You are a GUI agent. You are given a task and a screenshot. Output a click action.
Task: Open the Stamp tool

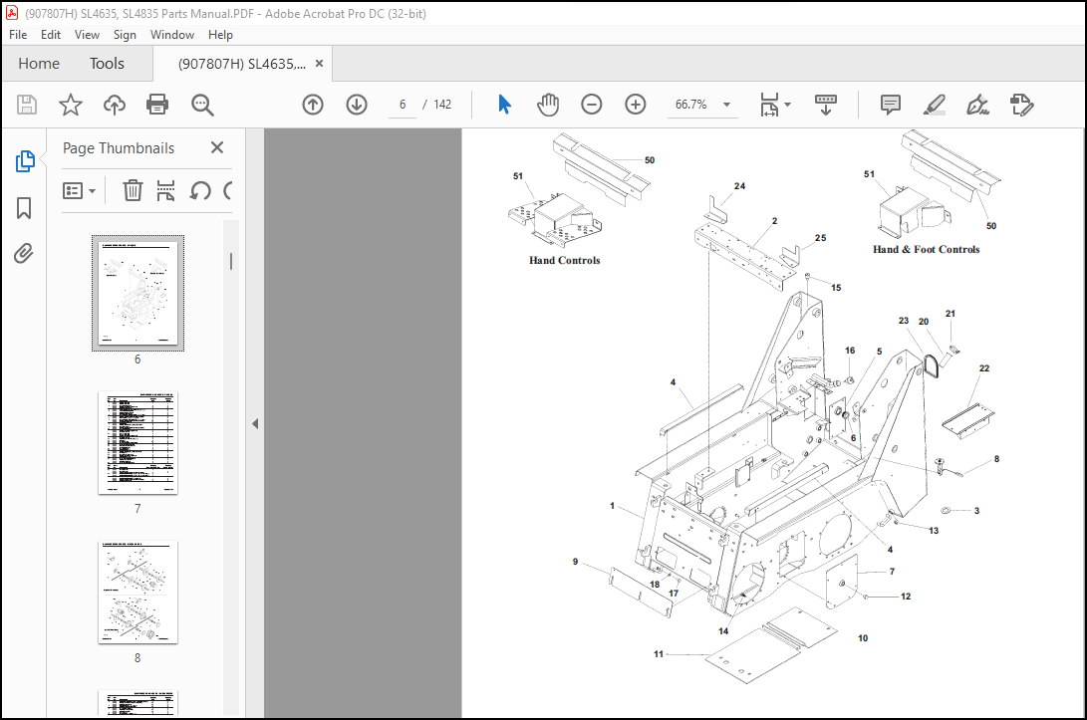tap(1021, 105)
